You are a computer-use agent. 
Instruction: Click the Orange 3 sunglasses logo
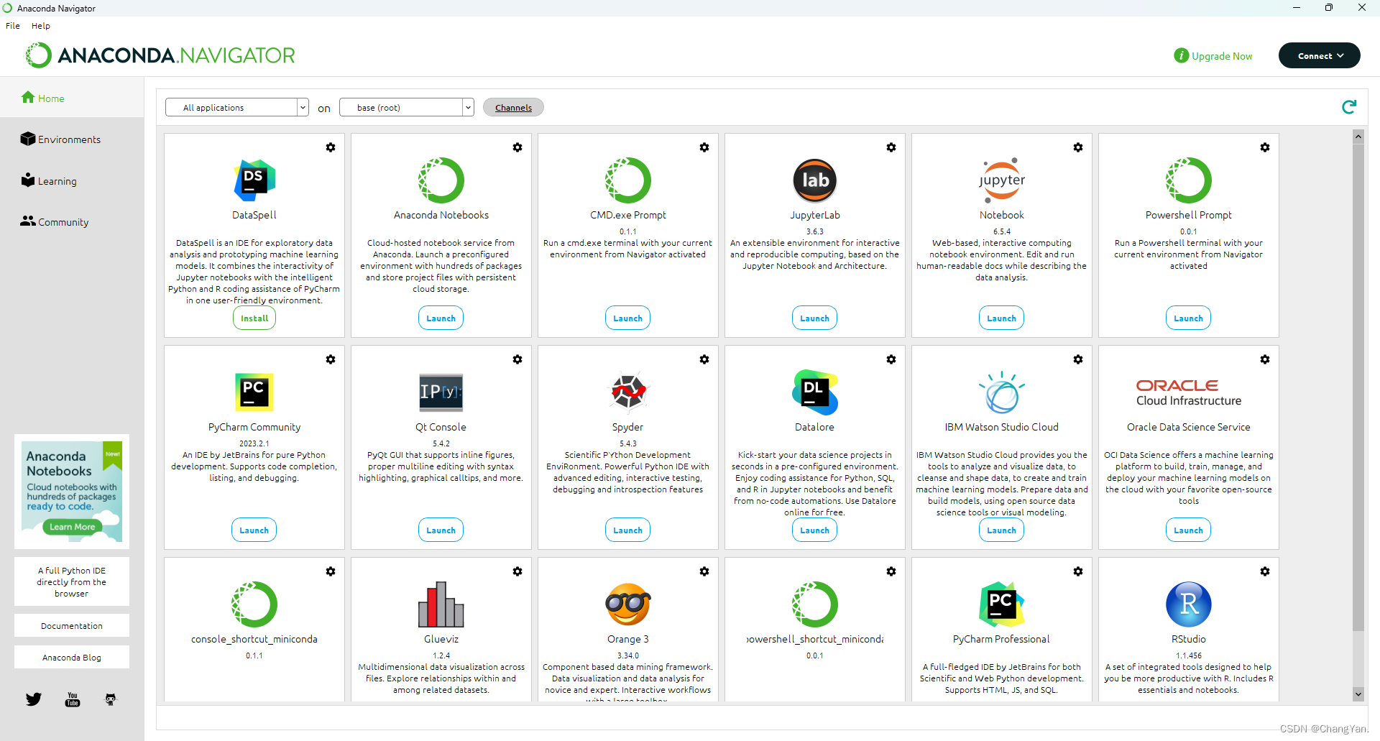(628, 604)
